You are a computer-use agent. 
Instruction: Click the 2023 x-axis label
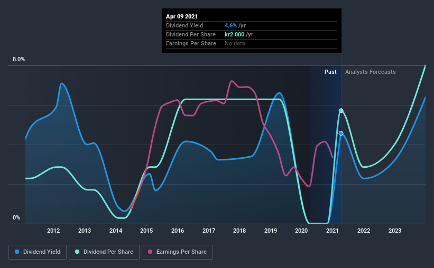tap(395, 231)
